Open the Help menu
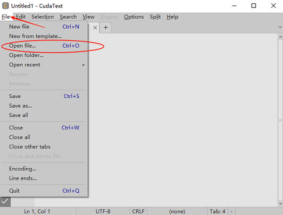 [x=172, y=17]
